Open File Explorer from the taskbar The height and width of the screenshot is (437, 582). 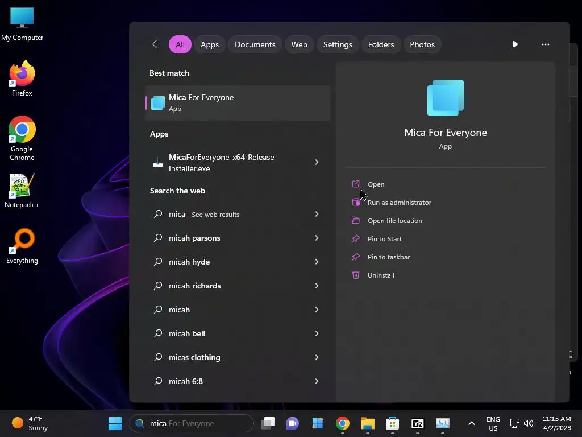coord(368,423)
